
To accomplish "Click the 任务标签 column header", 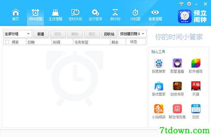I will pos(92,42).
